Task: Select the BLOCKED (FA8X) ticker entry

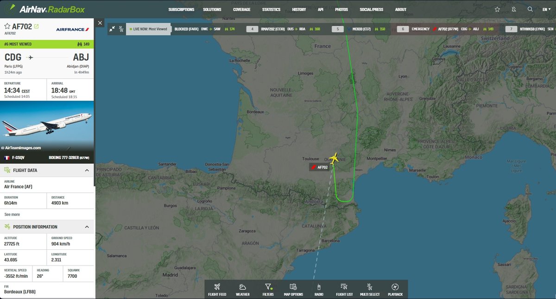Action: coord(205,29)
